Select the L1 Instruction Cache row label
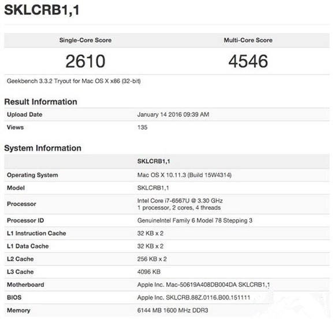This screenshot has width=335, height=322. click(36, 234)
